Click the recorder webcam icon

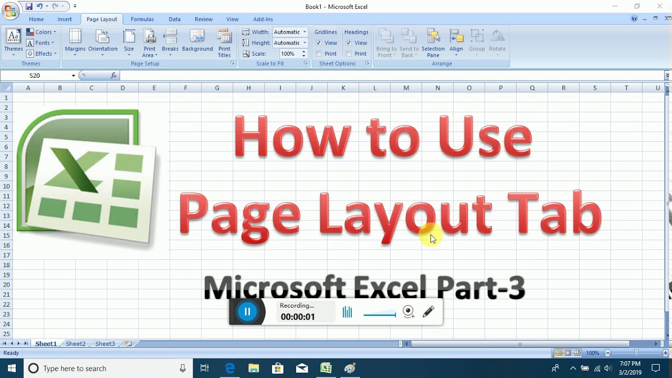408,312
